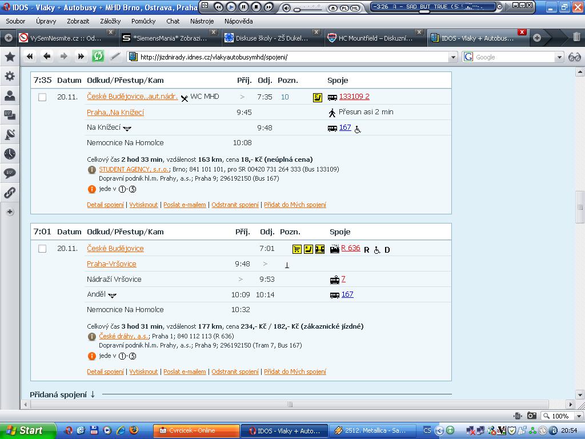Open the Záložky menu
Image resolution: width=585 pixels, height=439 pixels.
click(x=110, y=21)
